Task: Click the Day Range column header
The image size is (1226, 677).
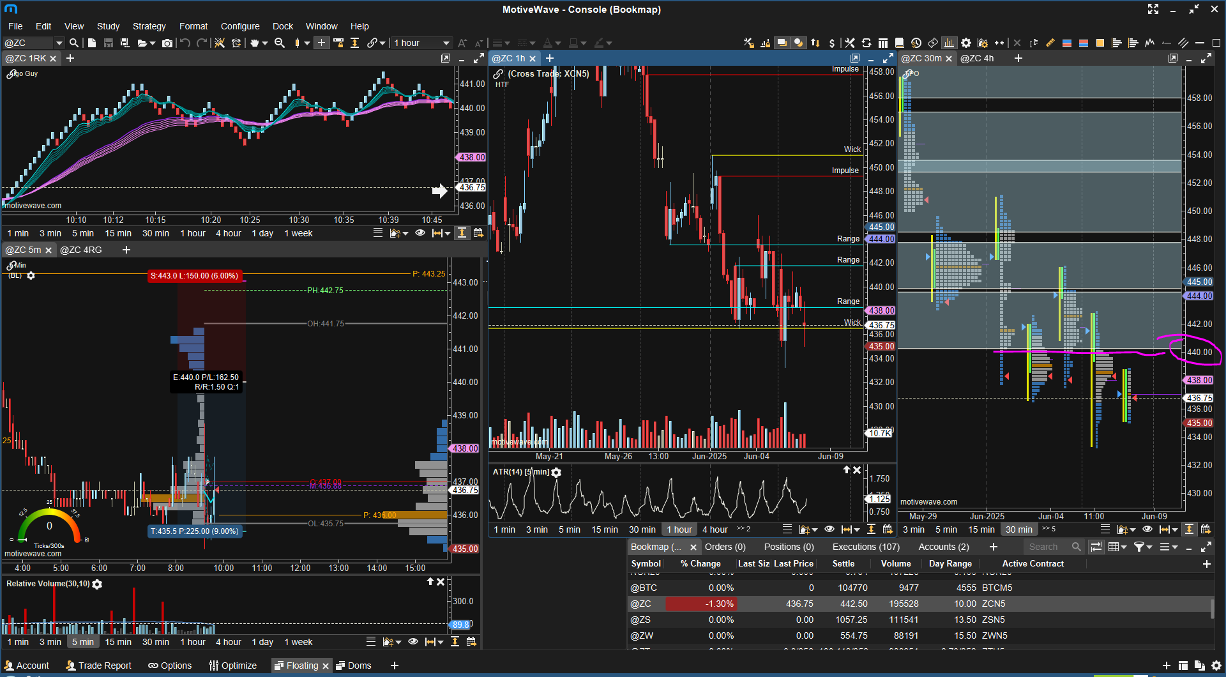Action: point(950,563)
